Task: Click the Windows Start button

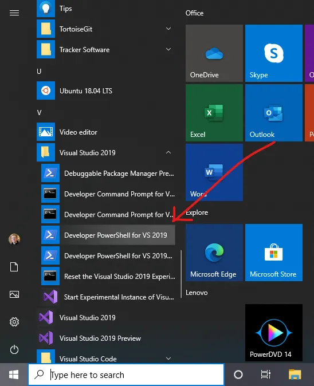Action: [x=14, y=375]
